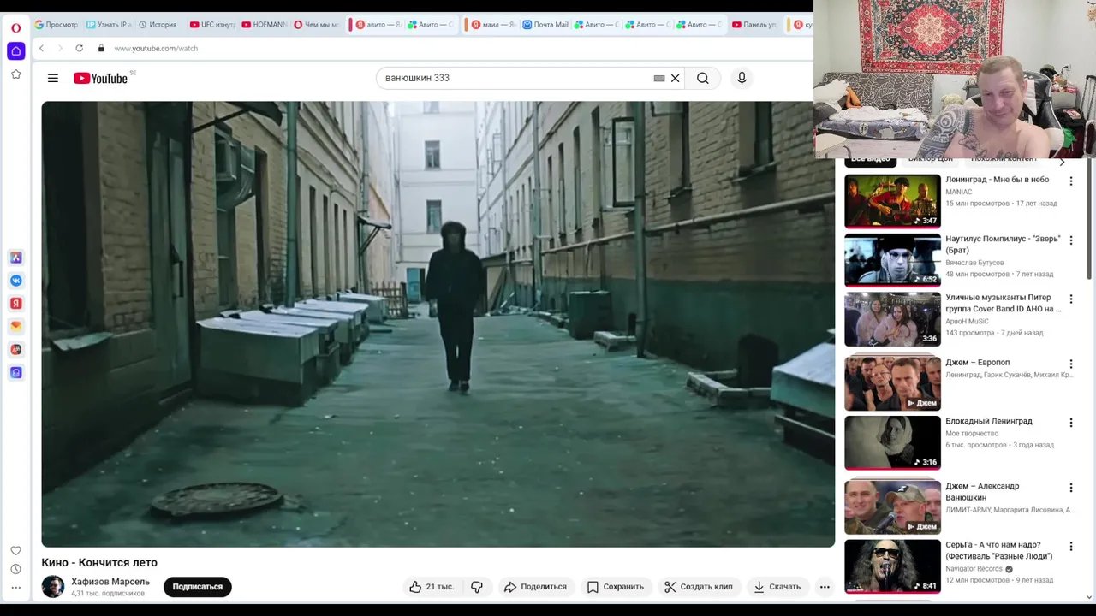
Task: Open VK in the Opera sidebar
Action: (x=15, y=281)
